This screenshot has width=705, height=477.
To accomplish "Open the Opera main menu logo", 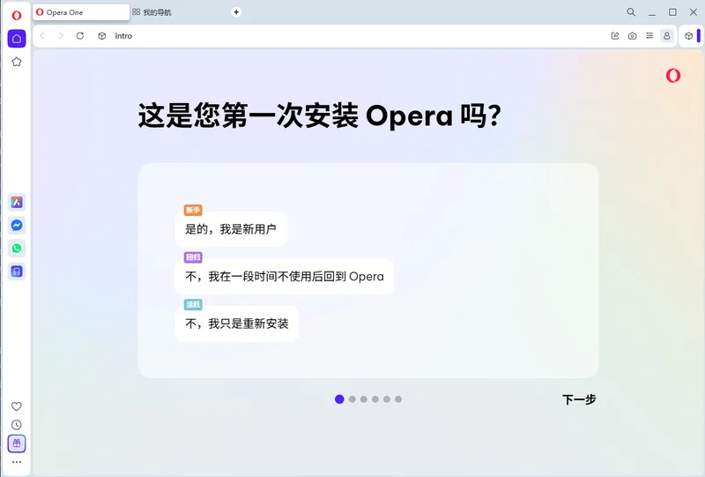I will click(17, 15).
